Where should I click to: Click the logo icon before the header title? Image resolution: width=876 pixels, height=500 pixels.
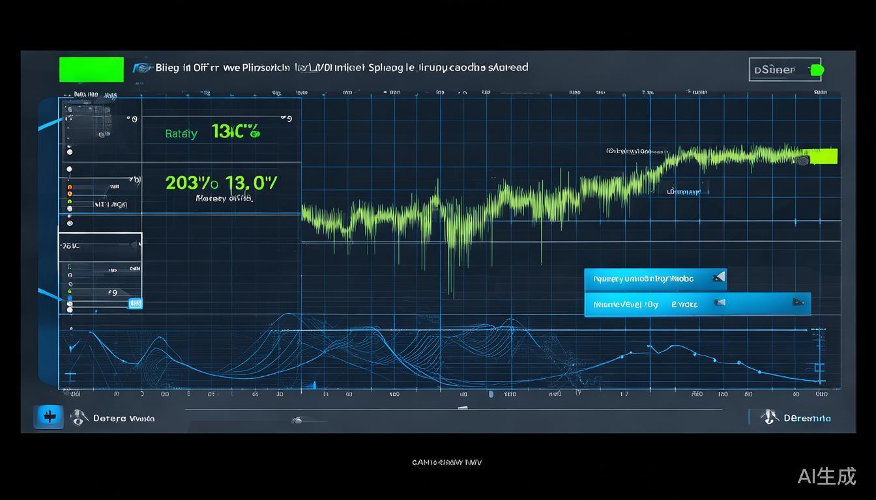[143, 68]
